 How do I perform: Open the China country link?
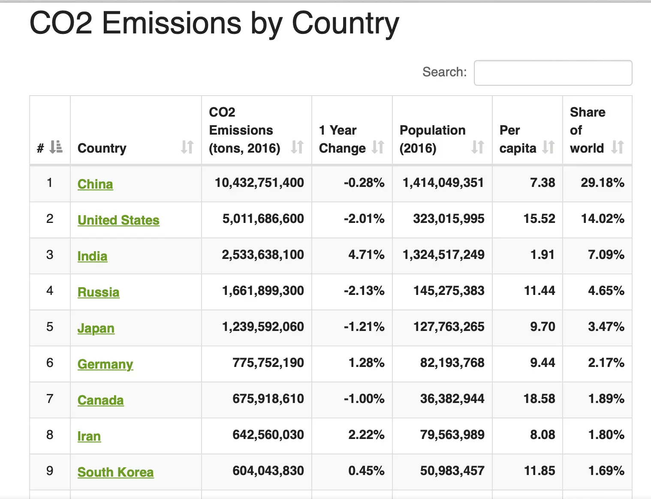coord(95,184)
